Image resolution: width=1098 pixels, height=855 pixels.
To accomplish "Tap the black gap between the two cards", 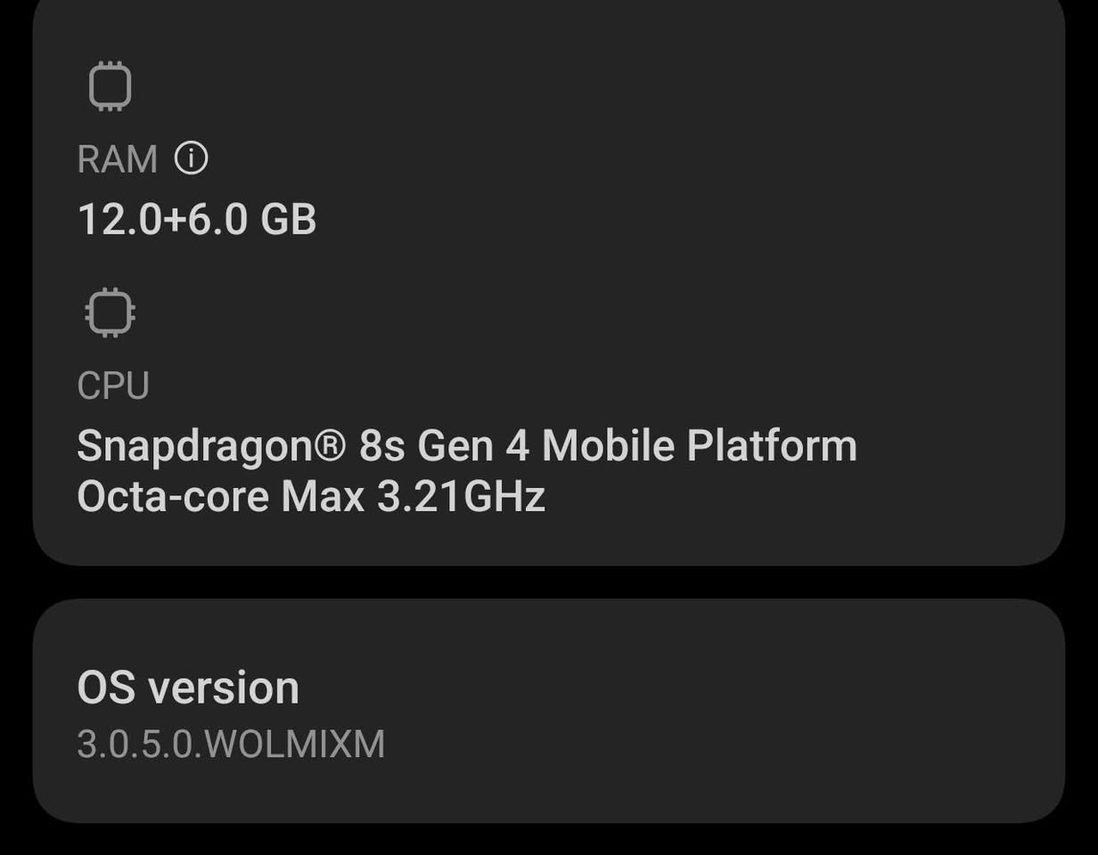I will [x=549, y=582].
